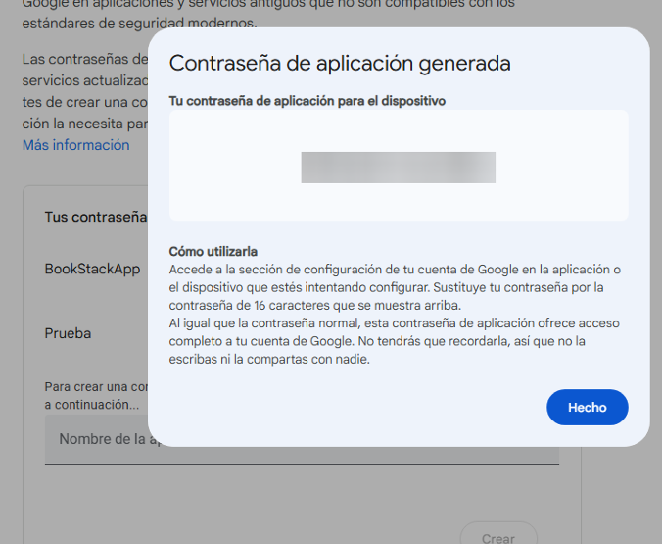This screenshot has width=662, height=544.
Task: Click the Cómo utilizarla heading
Action: point(213,252)
